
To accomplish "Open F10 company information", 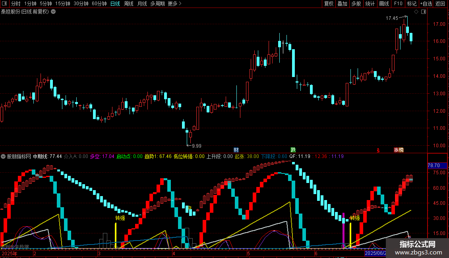I will pyautogui.click(x=398, y=4).
